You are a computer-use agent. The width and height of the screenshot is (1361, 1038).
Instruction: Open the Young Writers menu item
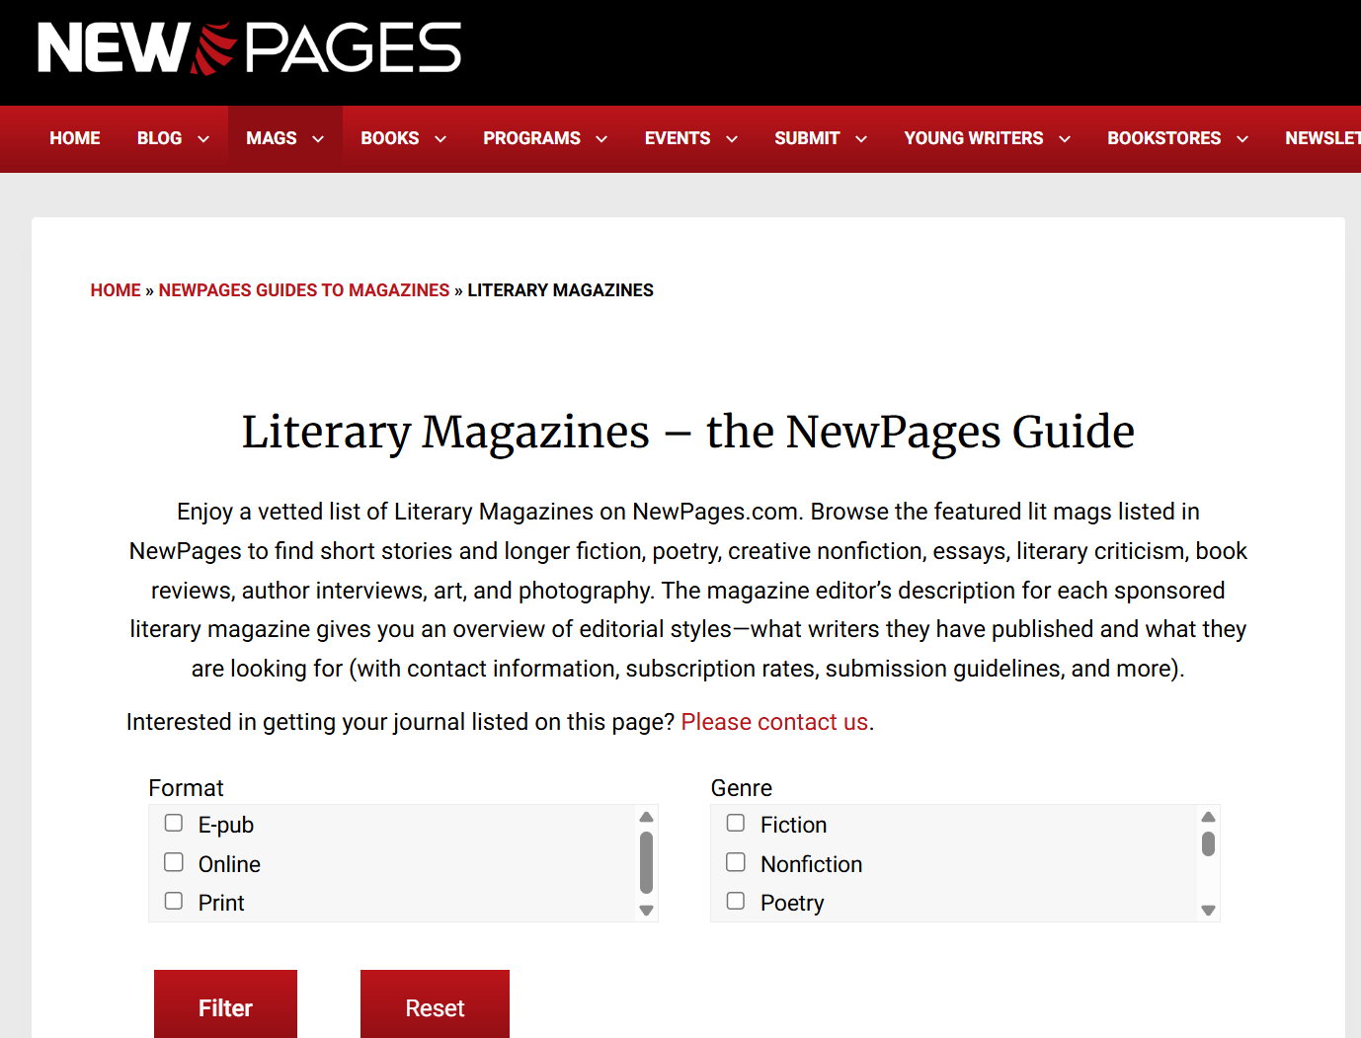pos(974,138)
